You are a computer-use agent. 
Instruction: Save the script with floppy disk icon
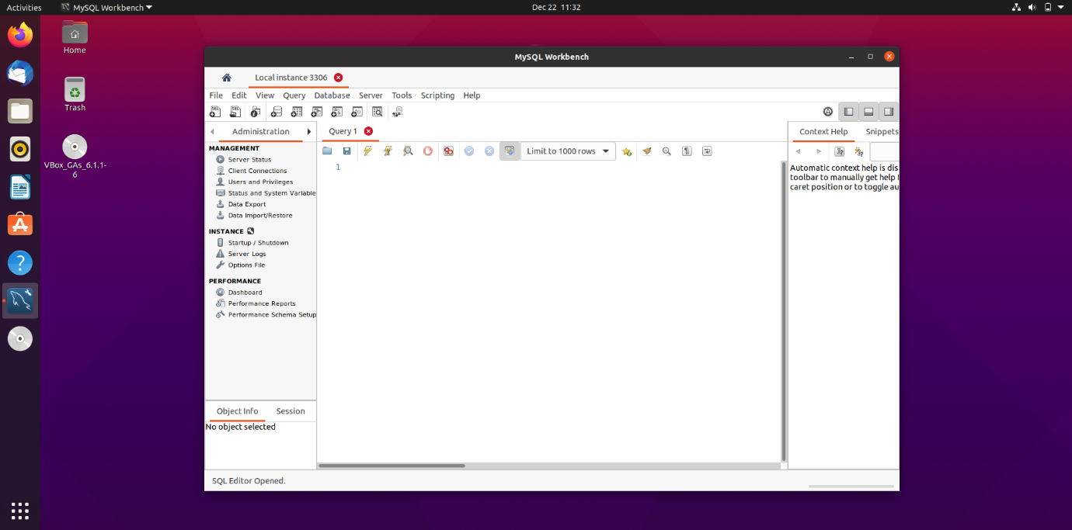[x=347, y=151]
